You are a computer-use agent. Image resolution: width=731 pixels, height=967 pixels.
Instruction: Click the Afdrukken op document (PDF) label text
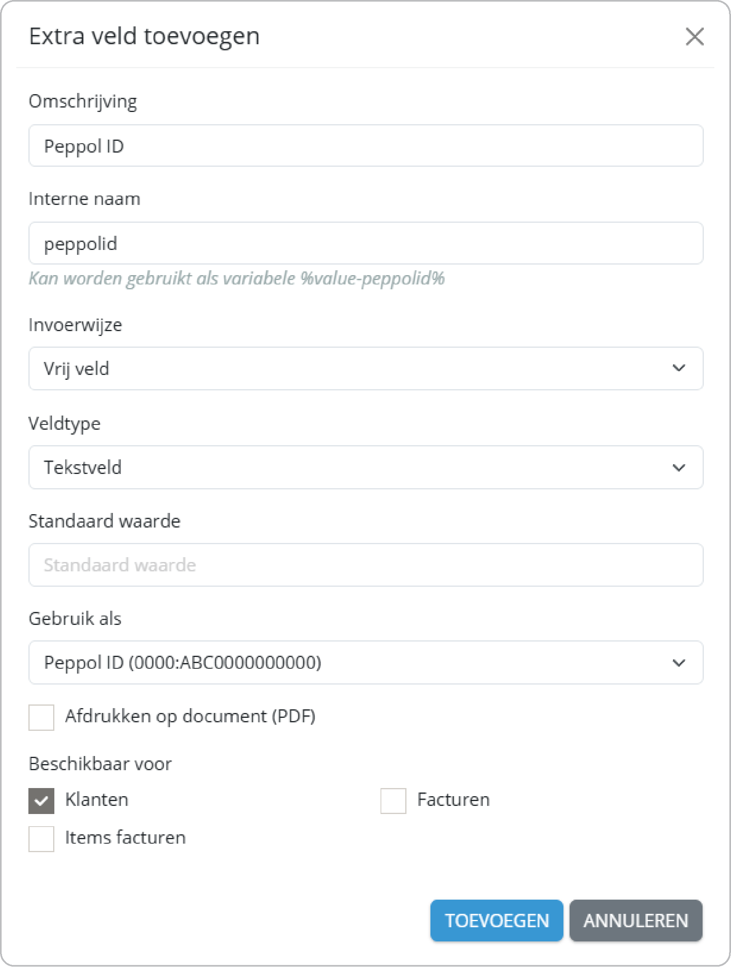pos(190,716)
